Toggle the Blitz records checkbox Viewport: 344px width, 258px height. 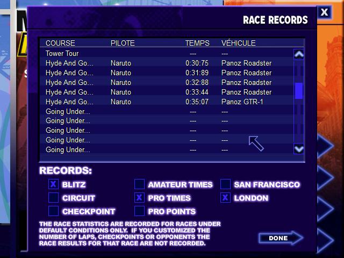click(53, 184)
